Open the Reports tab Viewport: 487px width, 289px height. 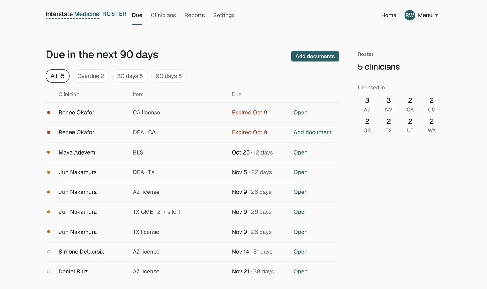point(194,15)
